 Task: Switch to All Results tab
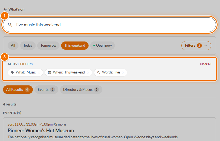(18, 89)
